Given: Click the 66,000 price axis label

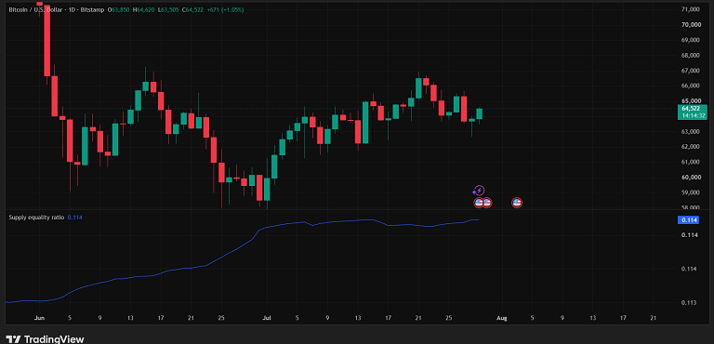Looking at the screenshot, I should (691, 86).
